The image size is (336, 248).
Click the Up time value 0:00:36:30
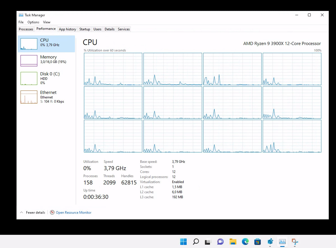(x=96, y=197)
